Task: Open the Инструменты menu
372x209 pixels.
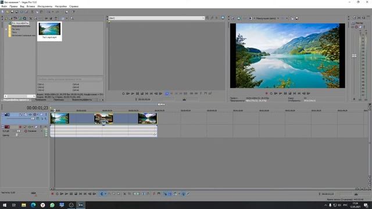Action: click(x=45, y=6)
